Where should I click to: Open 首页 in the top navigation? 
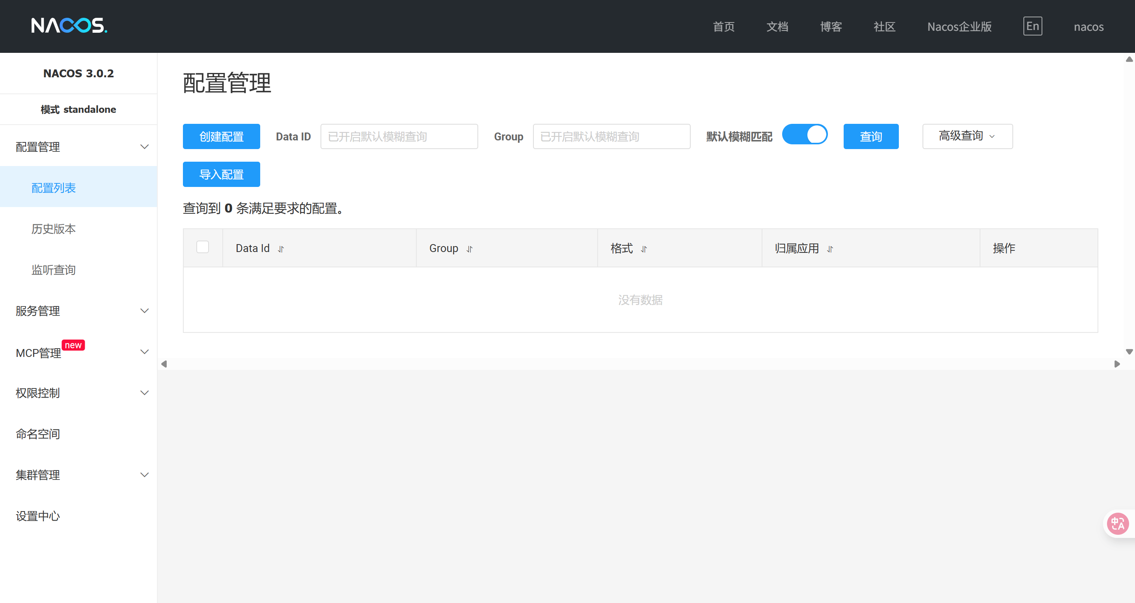click(723, 26)
